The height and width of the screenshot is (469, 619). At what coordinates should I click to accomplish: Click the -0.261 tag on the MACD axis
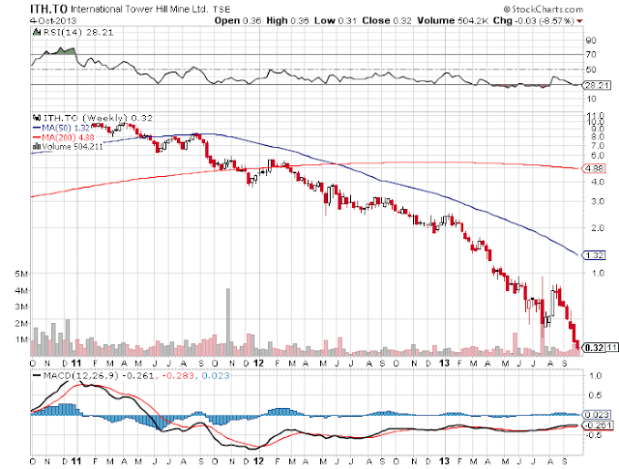click(598, 425)
